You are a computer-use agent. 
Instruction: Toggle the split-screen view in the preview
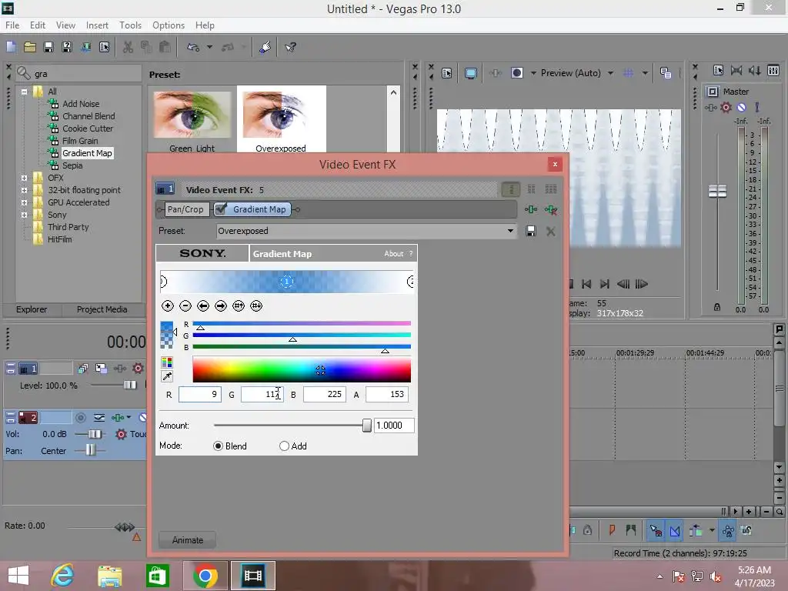point(516,73)
